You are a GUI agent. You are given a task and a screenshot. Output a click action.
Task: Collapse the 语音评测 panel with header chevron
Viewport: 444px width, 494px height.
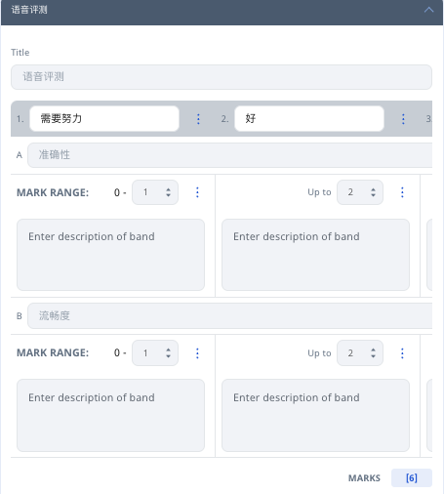point(428,10)
